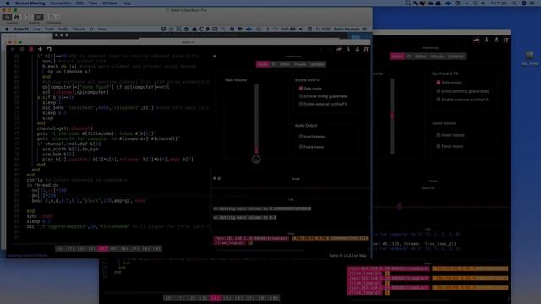
Task: Switch to Editor tab in rear Sonic Pi window
Action: [x=421, y=57]
